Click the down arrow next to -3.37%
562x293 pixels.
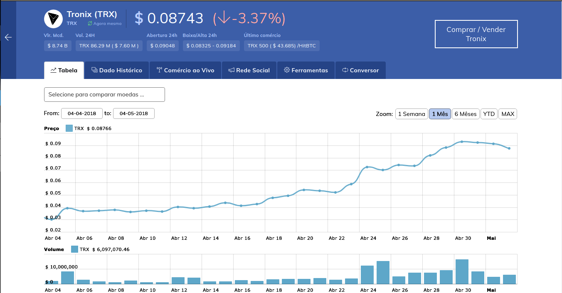tap(224, 18)
